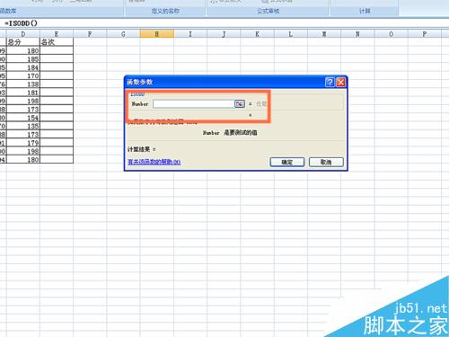Select the cell containing 154
449x337 pixels.
[x=23, y=118]
